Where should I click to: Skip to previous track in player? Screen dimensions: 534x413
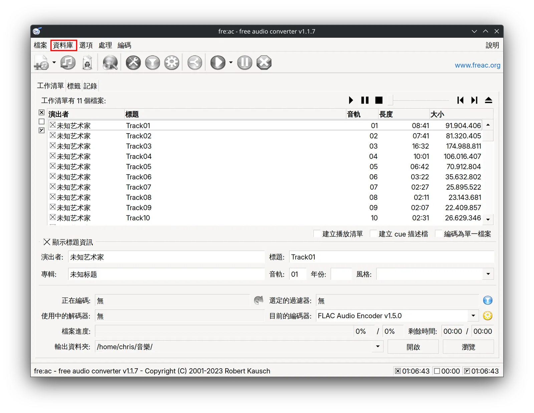coord(460,100)
